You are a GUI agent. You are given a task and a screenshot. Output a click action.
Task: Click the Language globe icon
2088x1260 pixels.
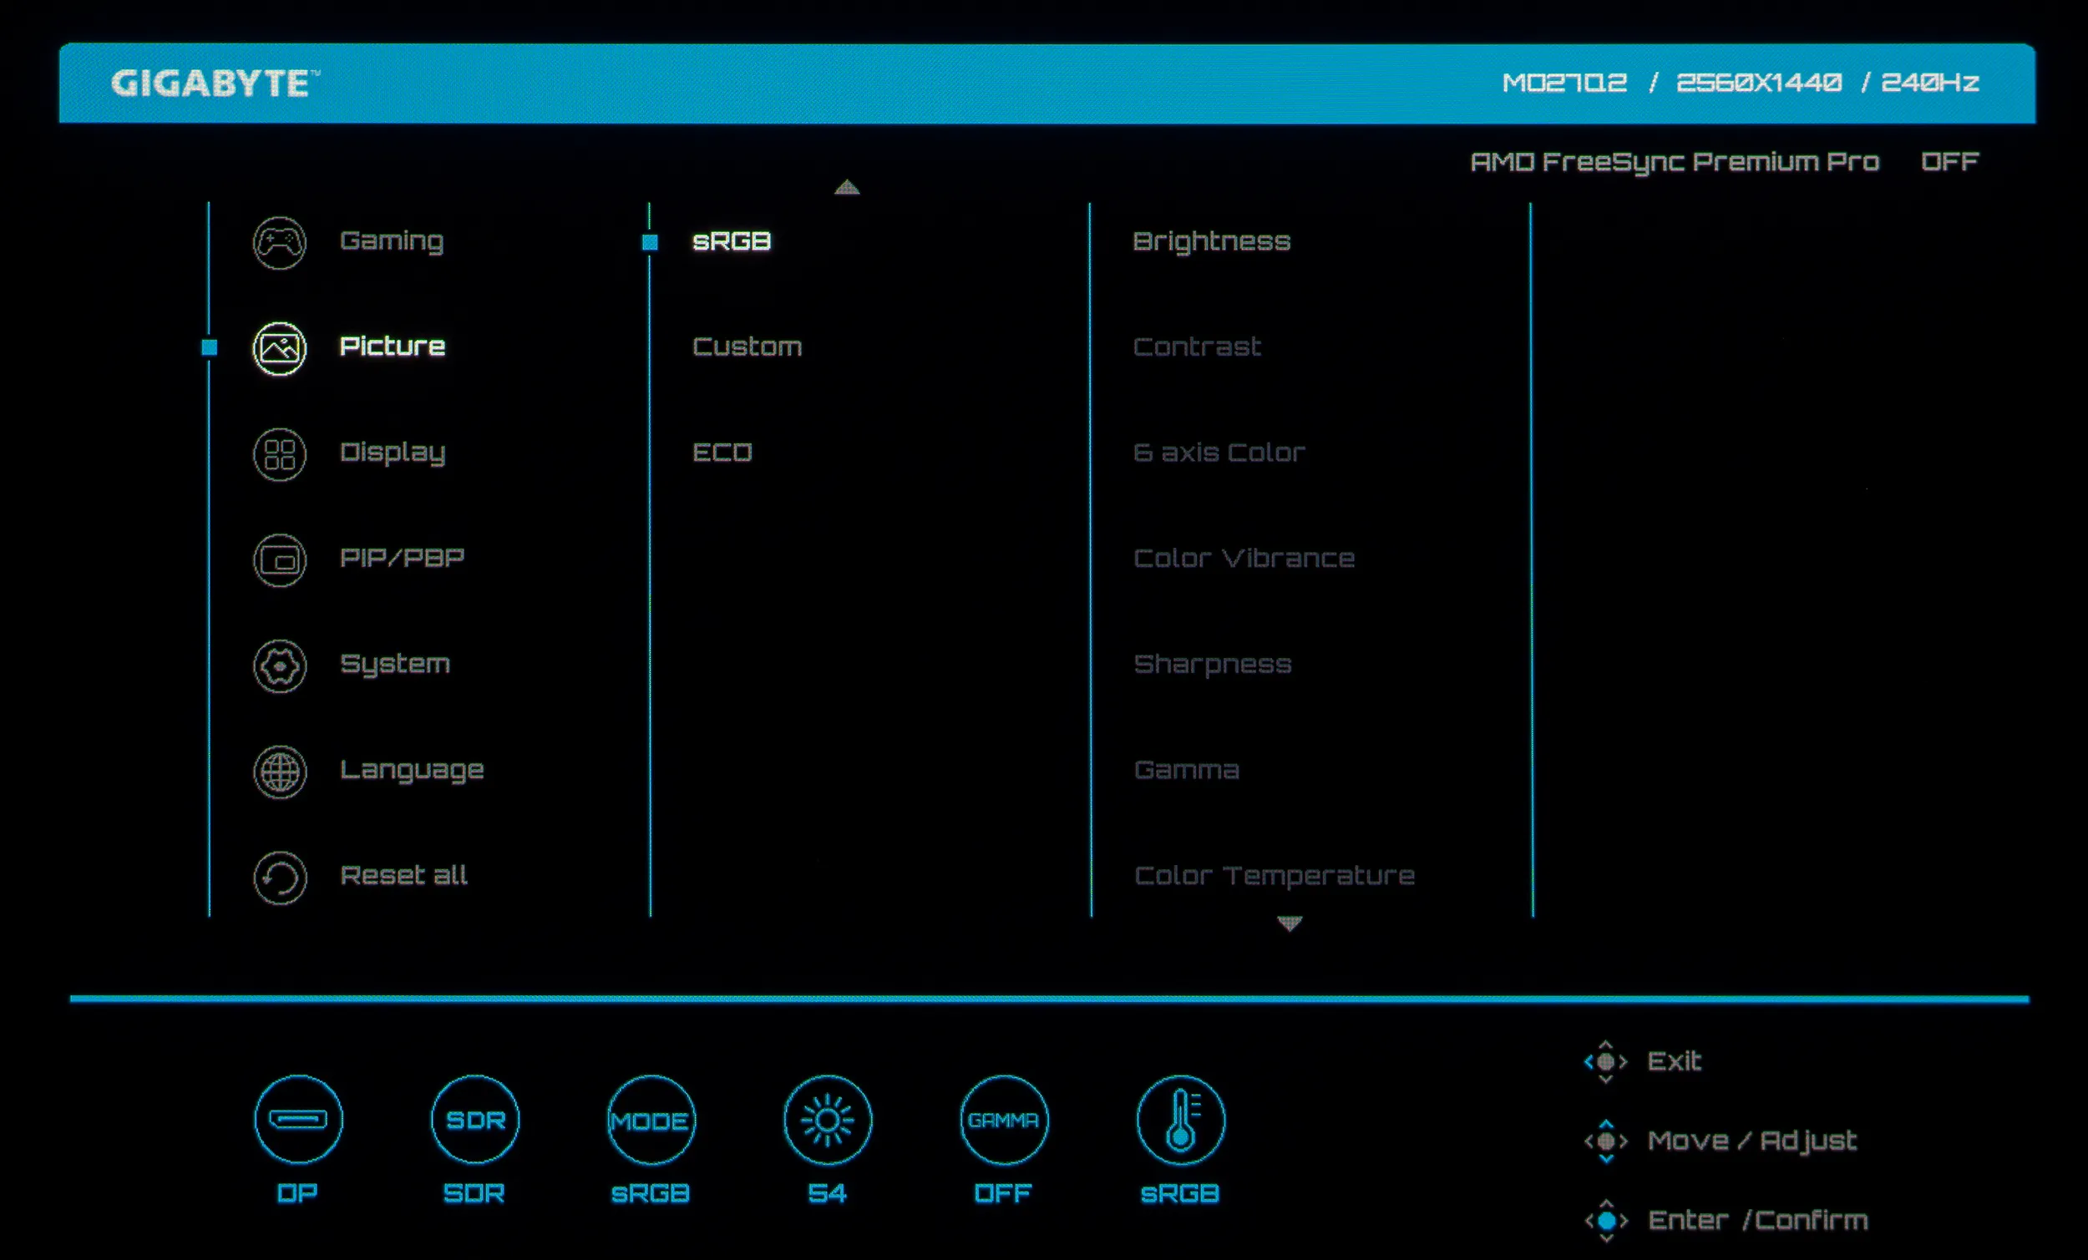[280, 772]
